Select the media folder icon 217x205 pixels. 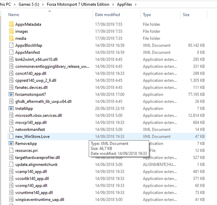coord(11,38)
